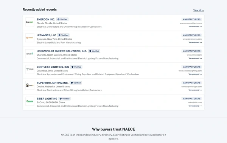Click 'Recently added records' heading
This screenshot has height=143, width=227.
pyautogui.click(x=40, y=9)
